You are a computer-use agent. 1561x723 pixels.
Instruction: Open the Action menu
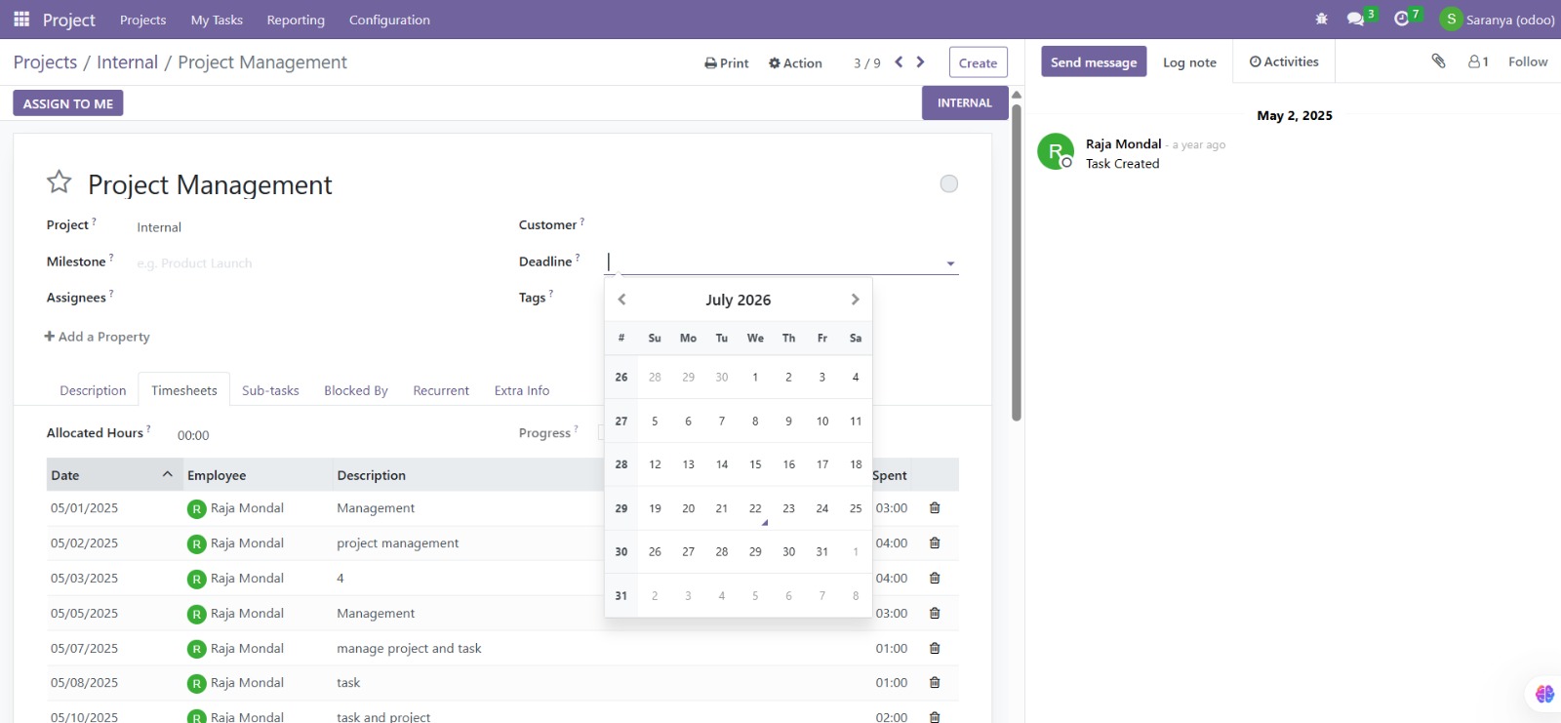[x=795, y=62]
